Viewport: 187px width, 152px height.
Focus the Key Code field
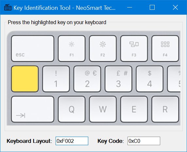coord(144,141)
